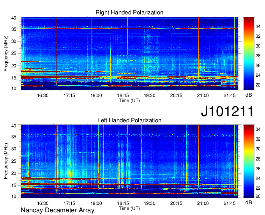265x215 pixels.
Task: Click the 'Left Handed Polarization' plot title
Action: [129, 120]
